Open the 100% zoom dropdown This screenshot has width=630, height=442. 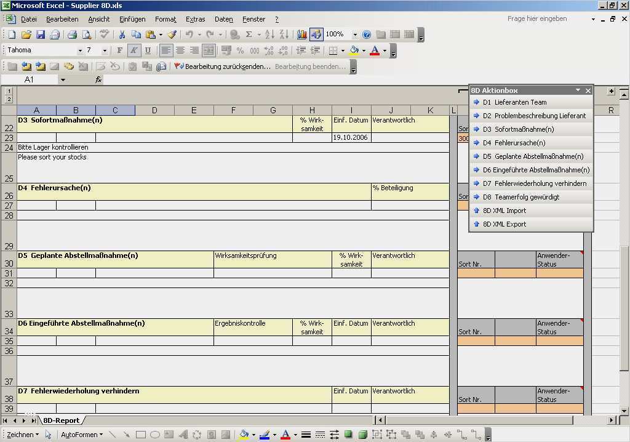click(355, 35)
